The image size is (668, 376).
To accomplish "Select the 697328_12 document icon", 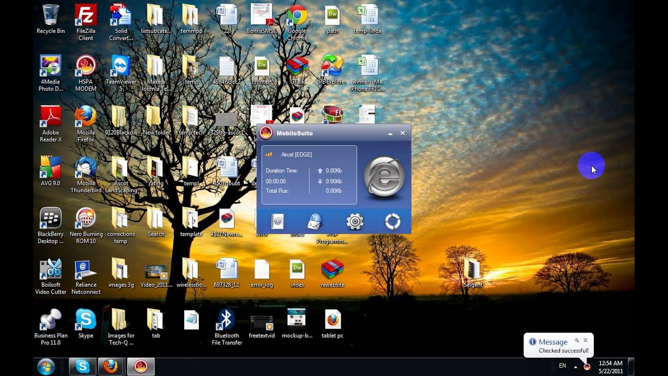I will (x=226, y=273).
